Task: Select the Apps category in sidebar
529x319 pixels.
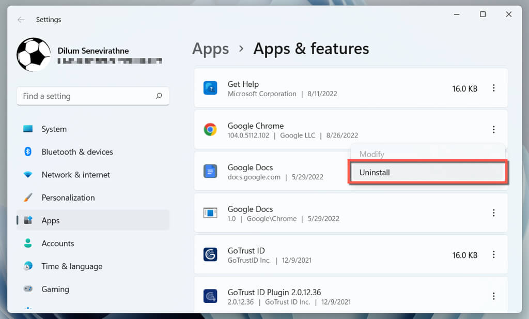Action: tap(93, 220)
